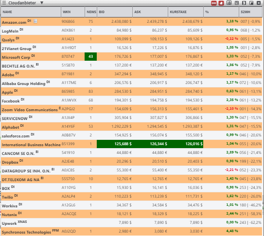
Task: Select the Upwork row name
Action: [x=9, y=223]
